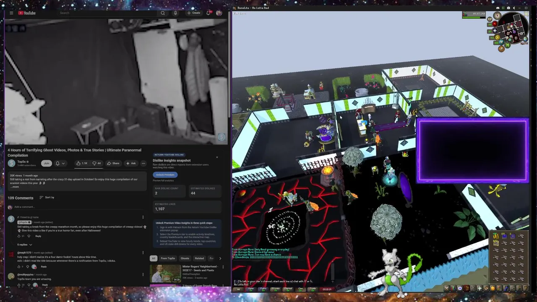Go to the YouTube home logo
This screenshot has width=537, height=302.
(x=27, y=13)
